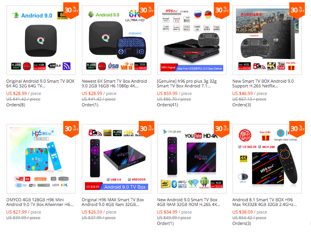Open the Original Android 9.0 Smart TV BOX thumbnail

click(x=41, y=40)
